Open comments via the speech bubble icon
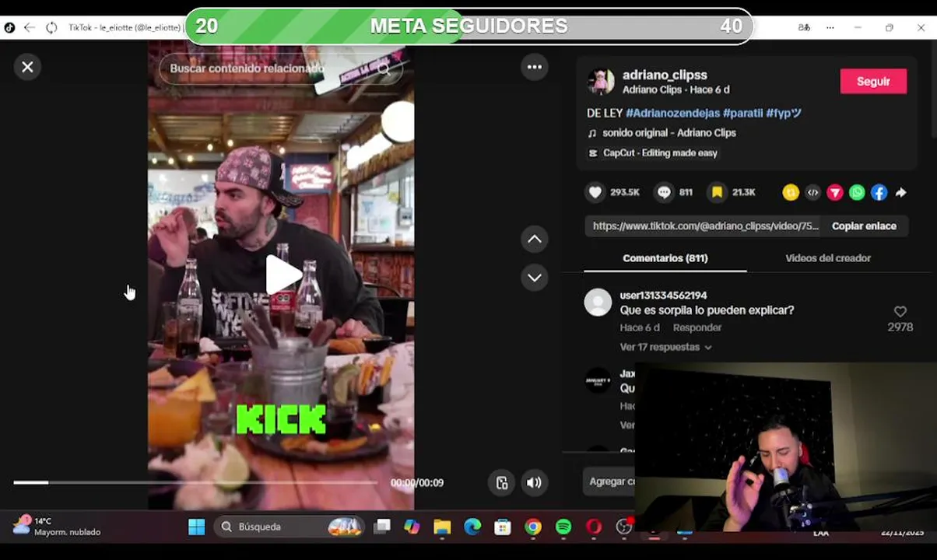Screen dimensions: 937x560 [664, 192]
